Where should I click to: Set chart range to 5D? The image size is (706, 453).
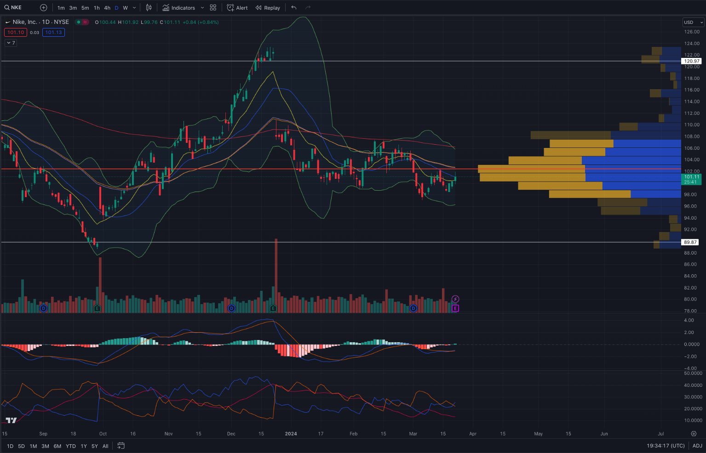21,446
